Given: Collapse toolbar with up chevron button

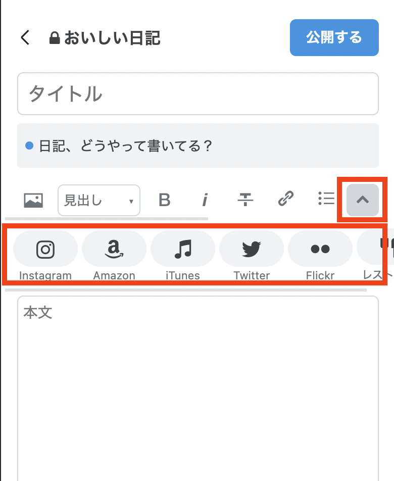Looking at the screenshot, I should [362, 200].
